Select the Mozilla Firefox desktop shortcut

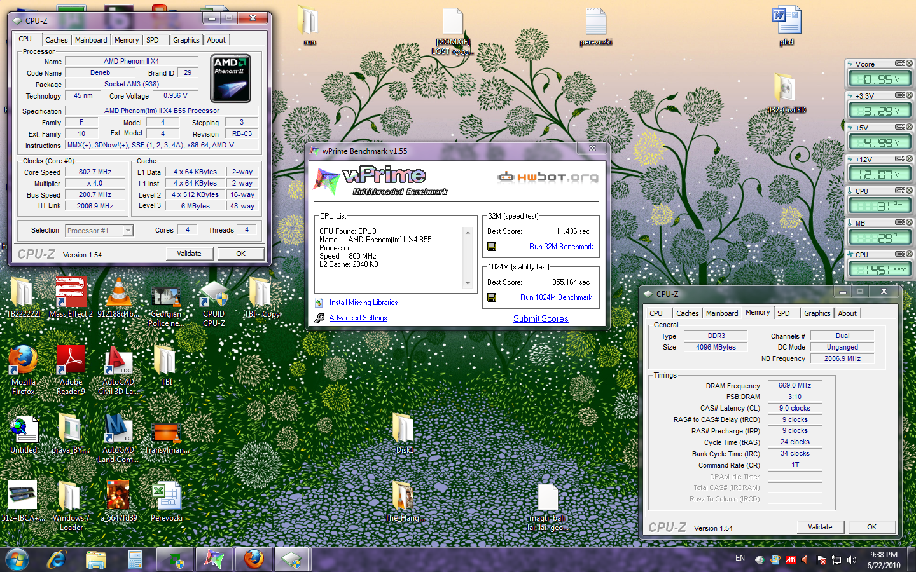[x=23, y=370]
